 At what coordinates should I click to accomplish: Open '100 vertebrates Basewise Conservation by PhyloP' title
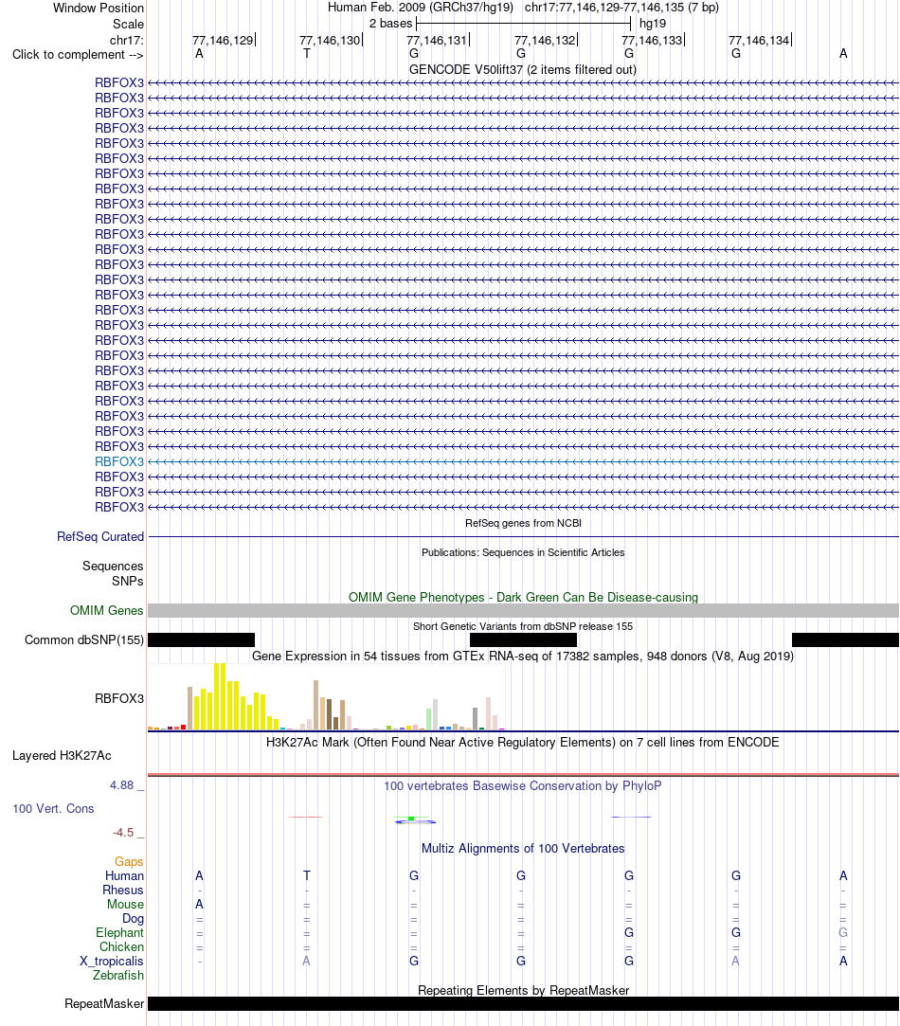pyautogui.click(x=523, y=786)
